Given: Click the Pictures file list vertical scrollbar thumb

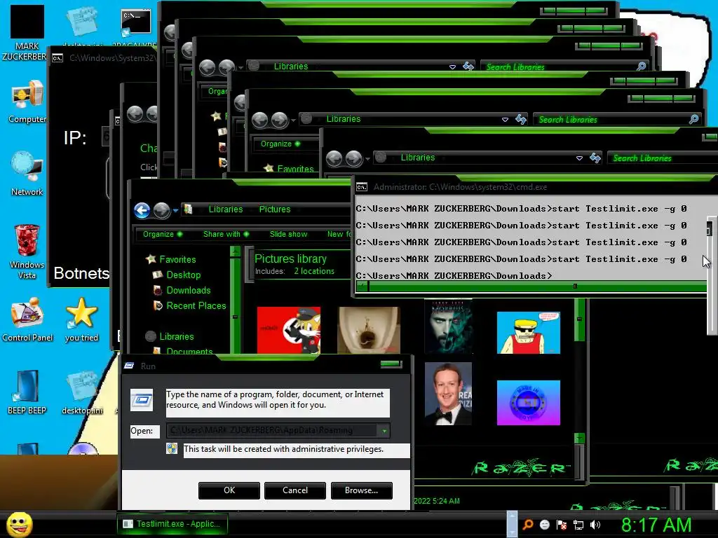Looking at the screenshot, I should (x=579, y=319).
